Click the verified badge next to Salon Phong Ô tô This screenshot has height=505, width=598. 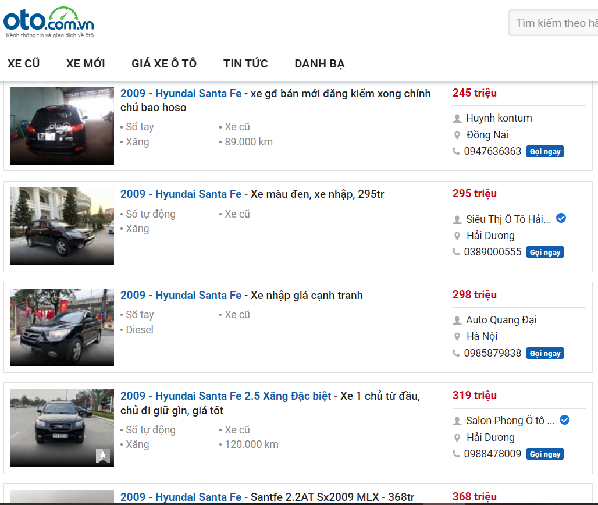tap(565, 420)
